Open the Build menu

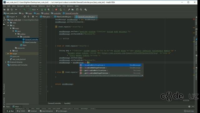[x=48, y=6]
